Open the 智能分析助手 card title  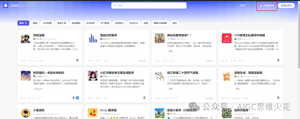click(109, 35)
